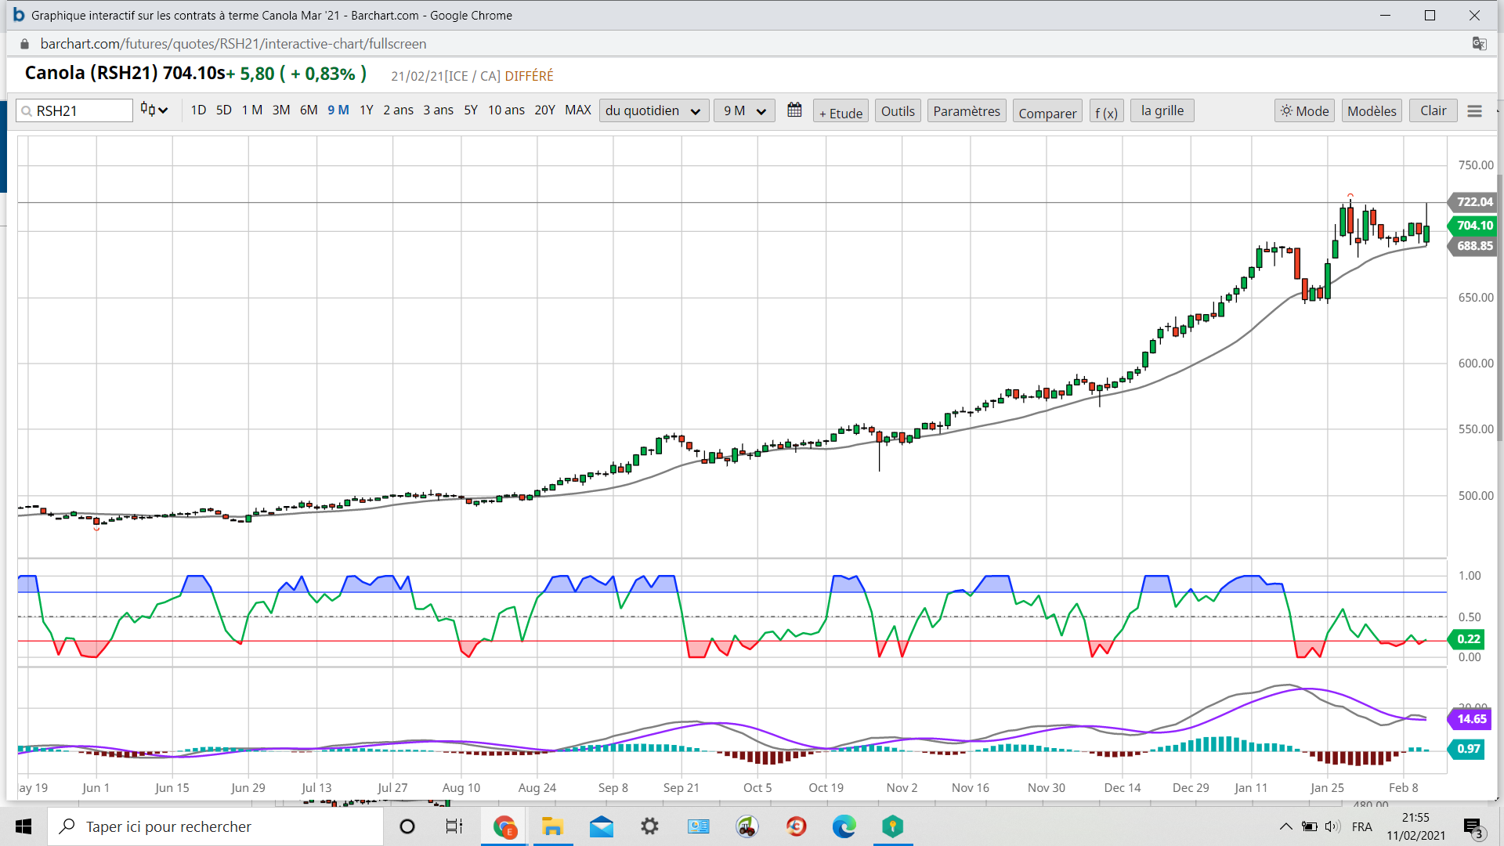Show hidden system tray icons chevron
The height and width of the screenshot is (846, 1504).
tap(1285, 826)
